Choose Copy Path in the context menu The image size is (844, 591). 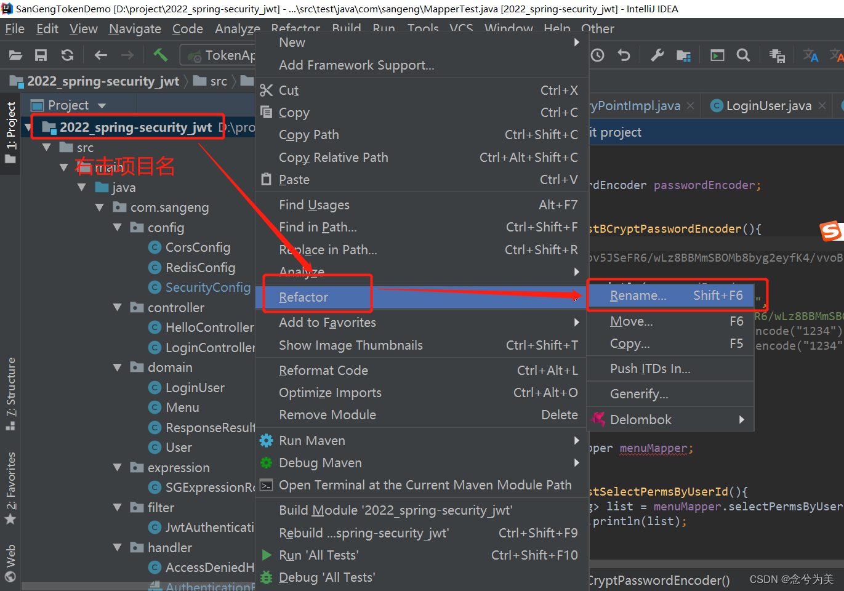(x=422, y=135)
